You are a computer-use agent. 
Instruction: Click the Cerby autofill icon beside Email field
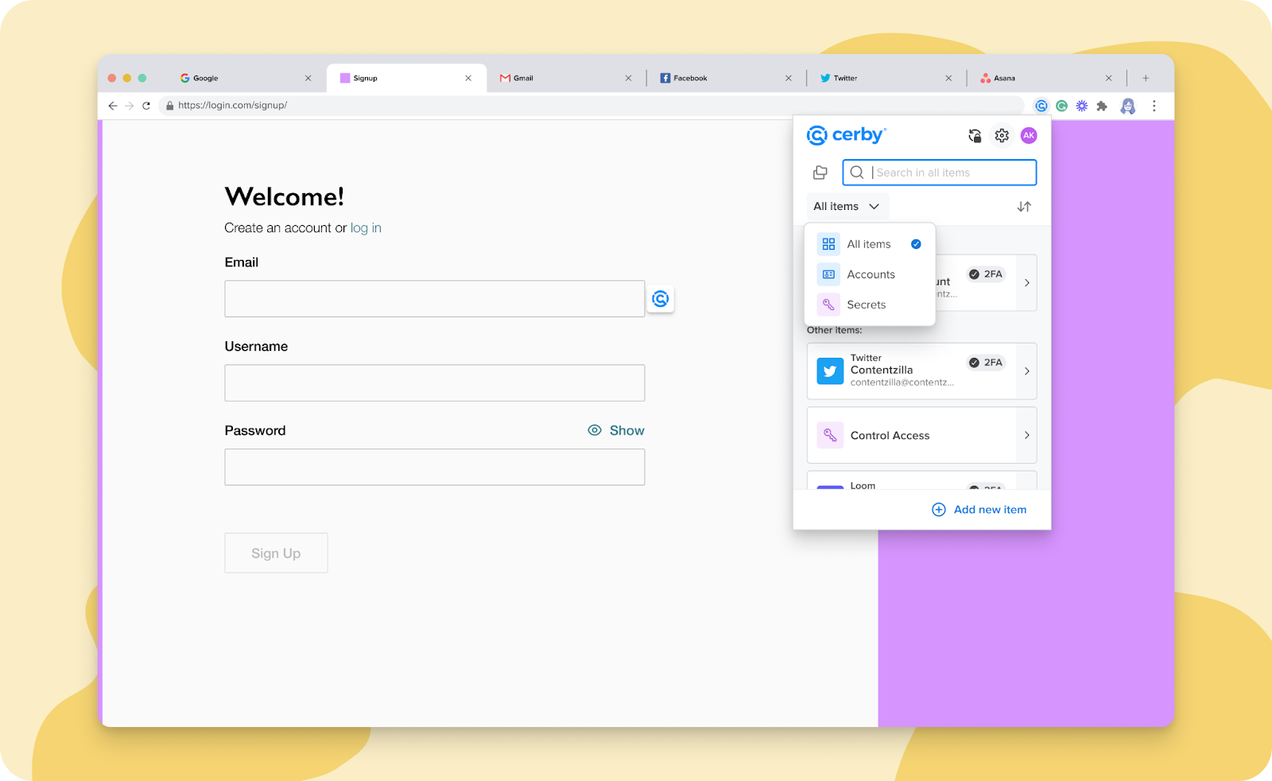pos(660,299)
